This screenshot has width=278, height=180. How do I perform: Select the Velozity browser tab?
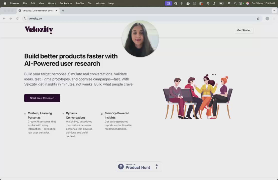pyautogui.click(x=38, y=10)
